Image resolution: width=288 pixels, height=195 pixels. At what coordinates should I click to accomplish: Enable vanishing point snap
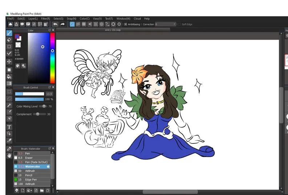[90, 24]
